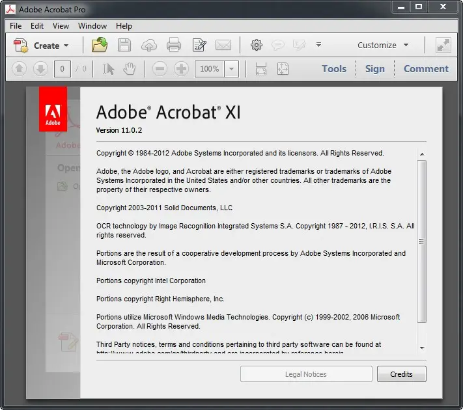
Task: Click the 100% zoom value field
Action: coord(209,69)
